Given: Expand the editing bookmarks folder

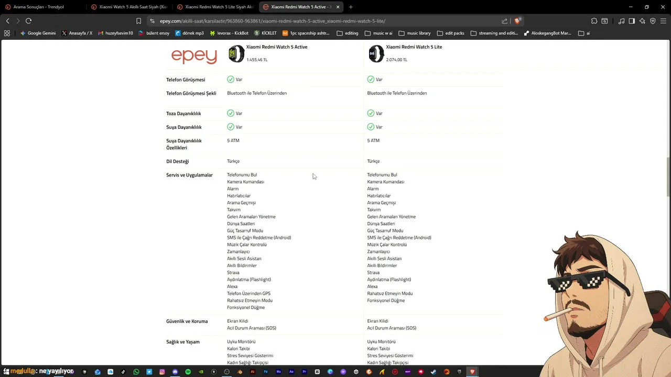Looking at the screenshot, I should [x=348, y=33].
